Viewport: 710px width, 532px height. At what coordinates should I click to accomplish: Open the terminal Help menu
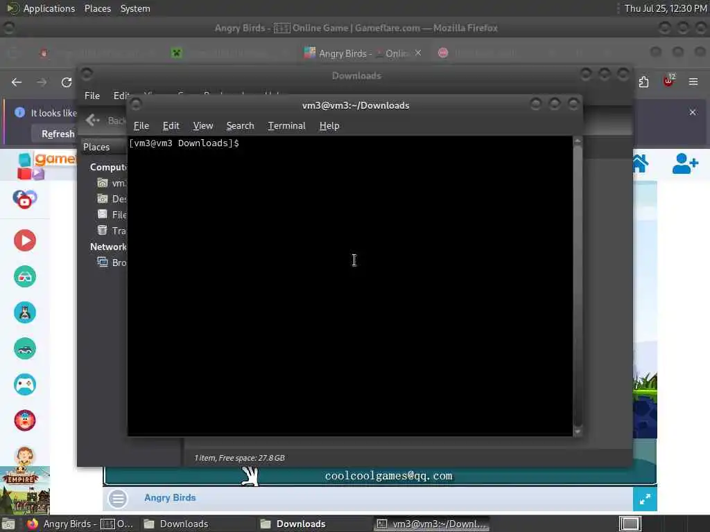coord(329,126)
